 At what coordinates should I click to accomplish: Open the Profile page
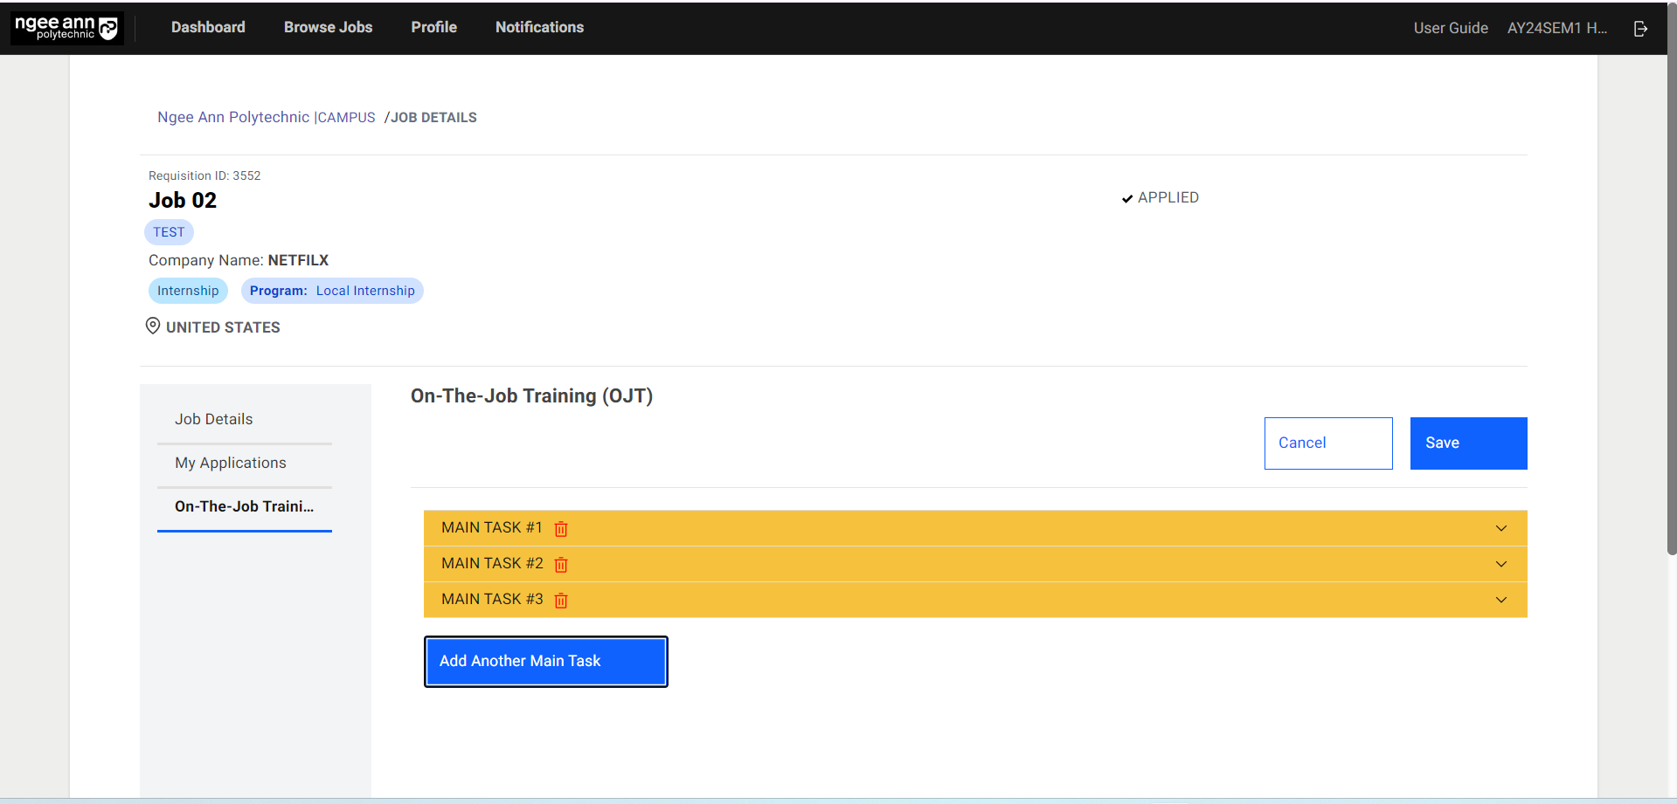(x=433, y=27)
